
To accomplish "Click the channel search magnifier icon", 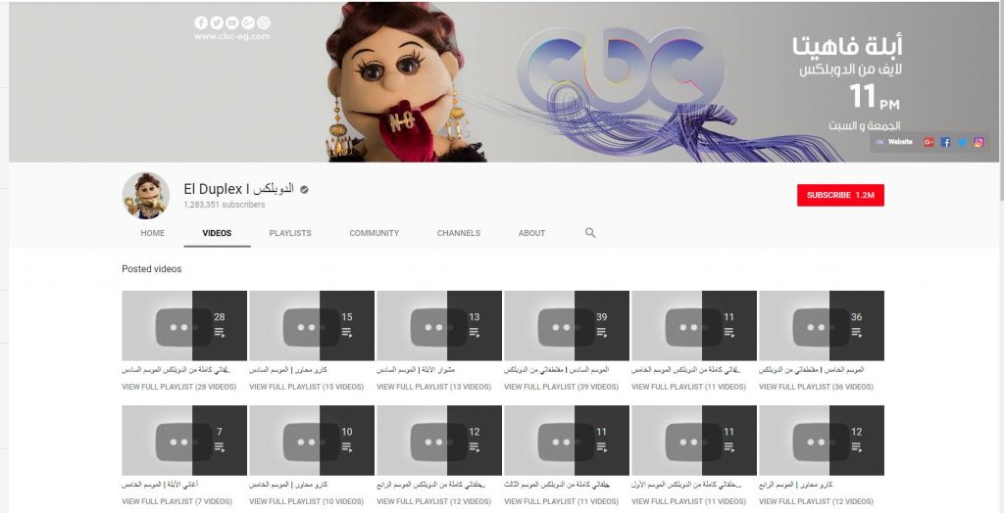I will point(590,233).
